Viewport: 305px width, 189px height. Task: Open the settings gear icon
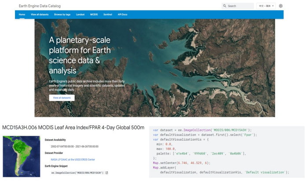coord(280,6)
